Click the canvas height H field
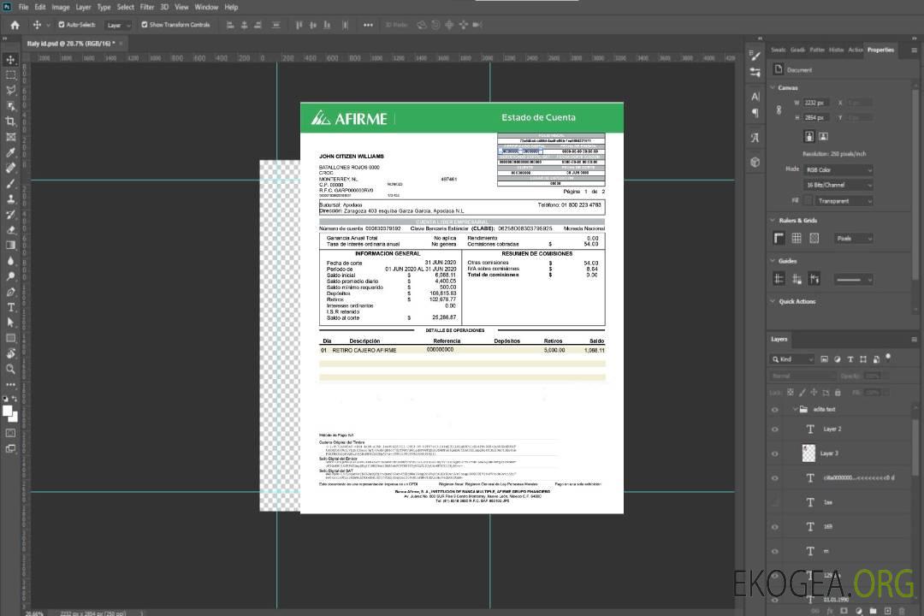The height and width of the screenshot is (616, 924). 817,118
